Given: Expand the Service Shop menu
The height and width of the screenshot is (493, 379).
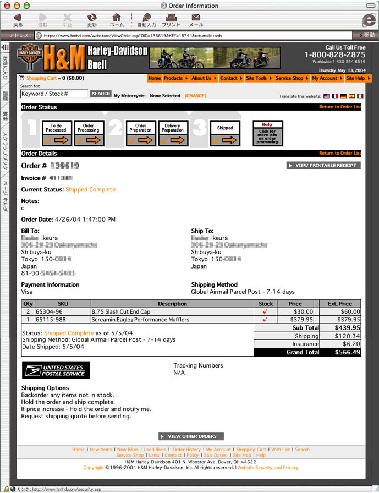Looking at the screenshot, I should click(x=292, y=78).
